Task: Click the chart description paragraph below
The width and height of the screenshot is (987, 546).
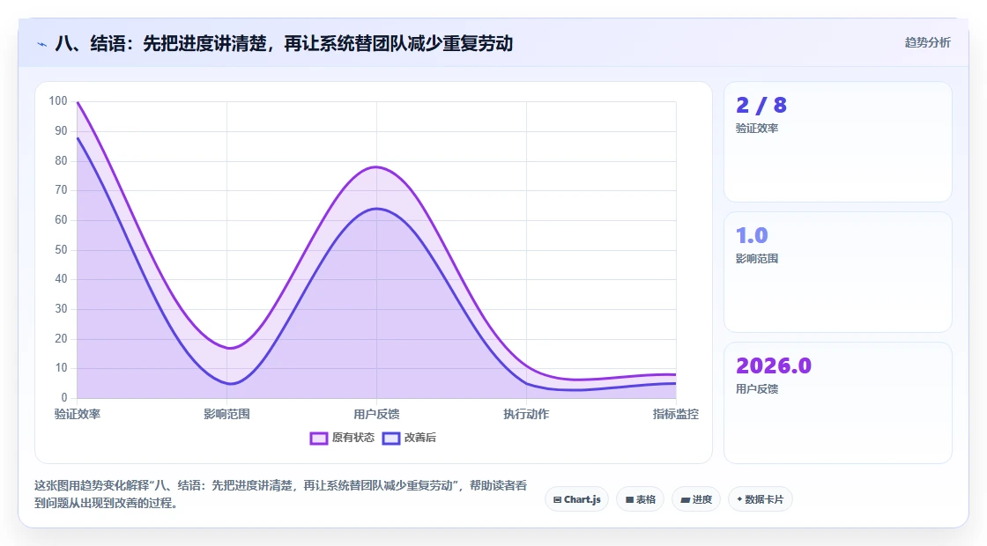Action: click(281, 494)
